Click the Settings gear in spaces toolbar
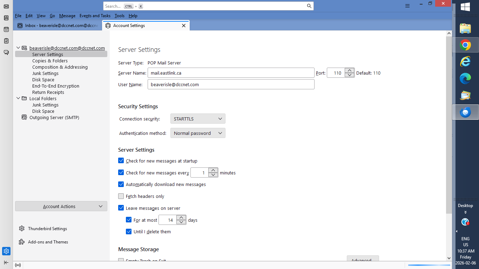This screenshot has height=269, width=479. click(6, 251)
